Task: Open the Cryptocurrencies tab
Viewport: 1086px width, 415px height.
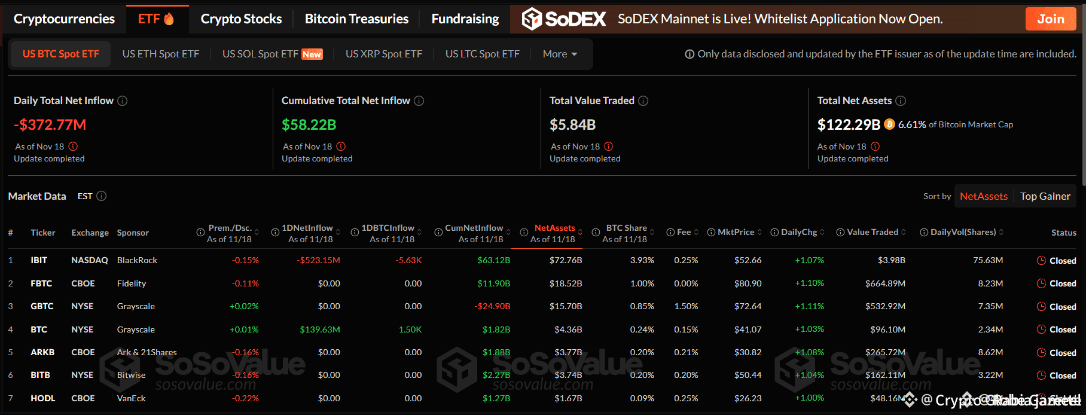Action: [x=64, y=19]
